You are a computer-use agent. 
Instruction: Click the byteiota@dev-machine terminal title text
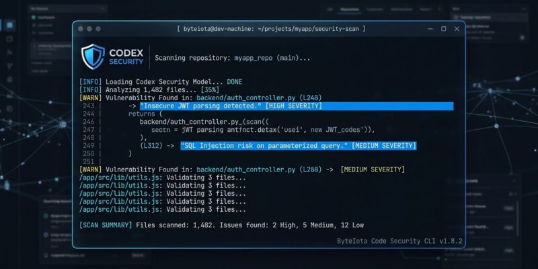pos(271,29)
